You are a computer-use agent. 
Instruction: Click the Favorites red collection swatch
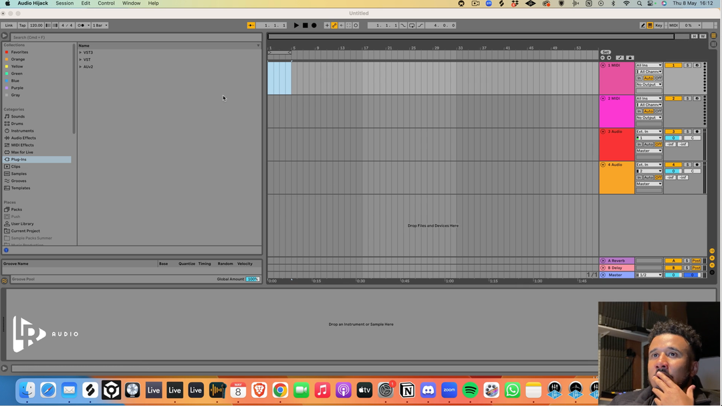tap(7, 52)
